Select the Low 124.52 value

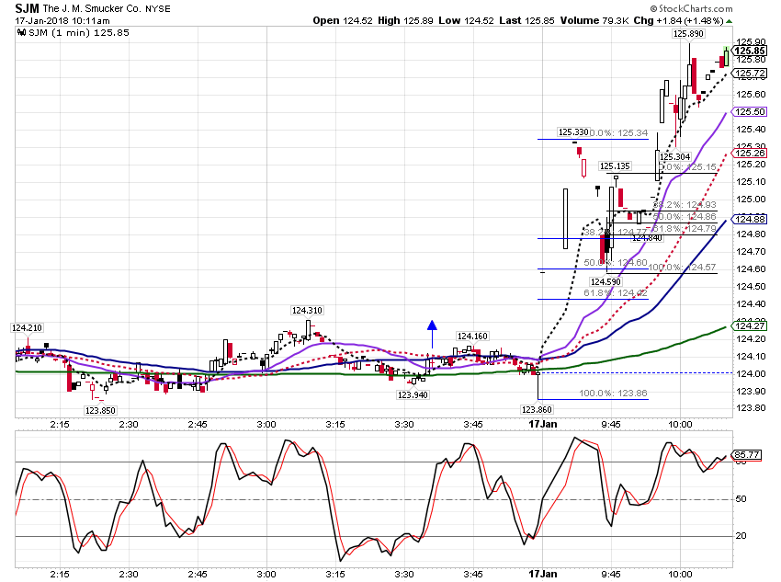pyautogui.click(x=467, y=20)
